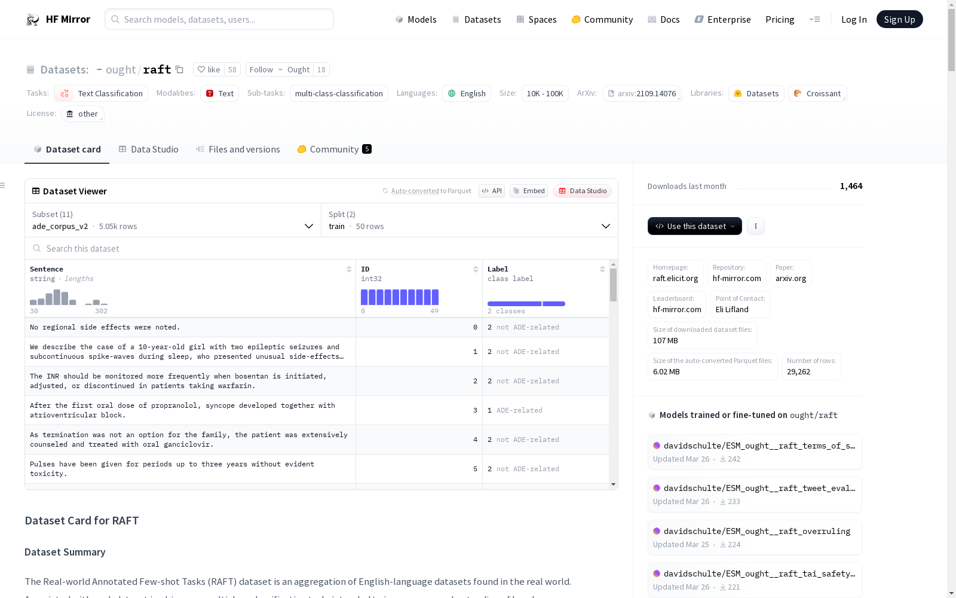Focus the main search models field
This screenshot has width=956, height=598.
click(x=219, y=19)
